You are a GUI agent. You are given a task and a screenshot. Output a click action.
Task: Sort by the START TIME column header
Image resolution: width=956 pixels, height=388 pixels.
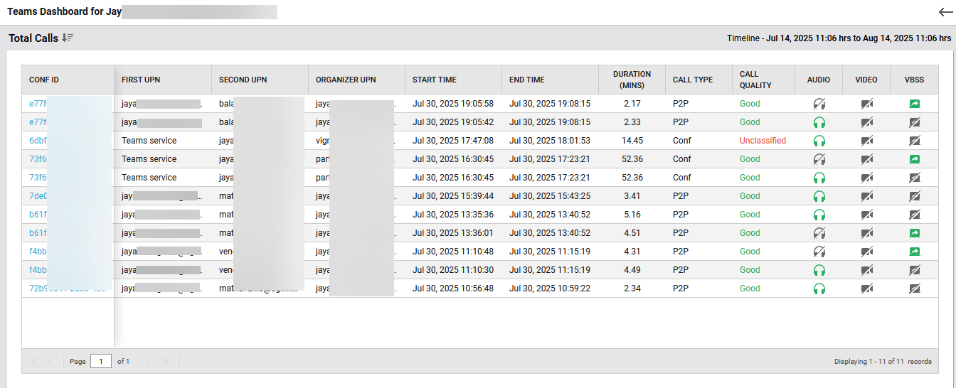(x=453, y=80)
